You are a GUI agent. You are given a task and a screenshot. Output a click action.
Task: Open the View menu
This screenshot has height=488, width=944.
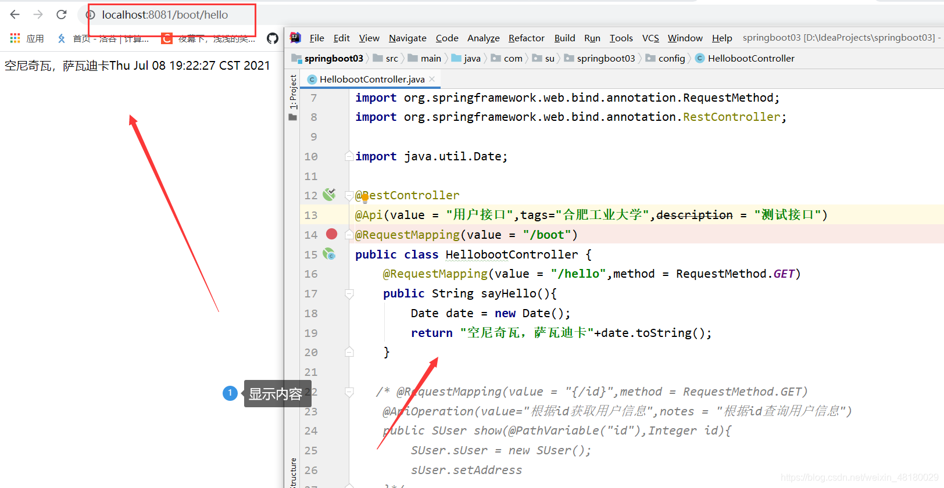pyautogui.click(x=369, y=38)
